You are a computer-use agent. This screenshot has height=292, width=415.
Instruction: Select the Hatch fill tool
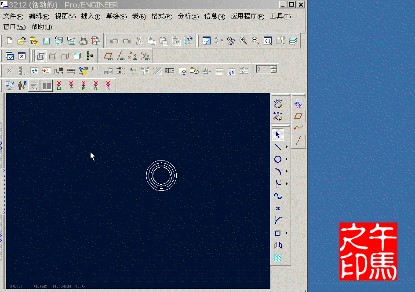point(278,258)
